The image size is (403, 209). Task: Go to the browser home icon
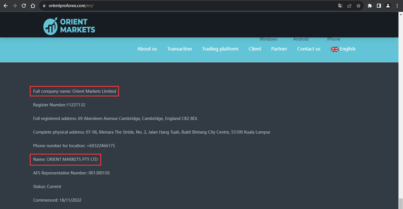[x=33, y=6]
